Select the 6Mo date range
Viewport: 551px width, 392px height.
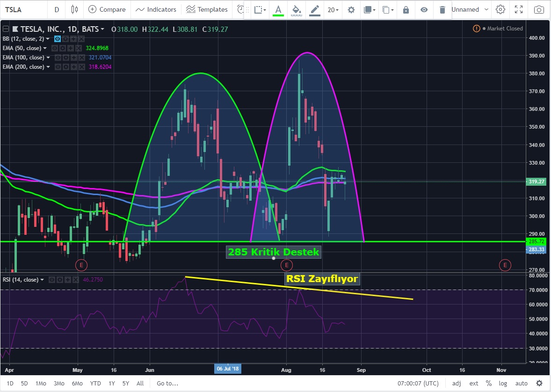77,383
